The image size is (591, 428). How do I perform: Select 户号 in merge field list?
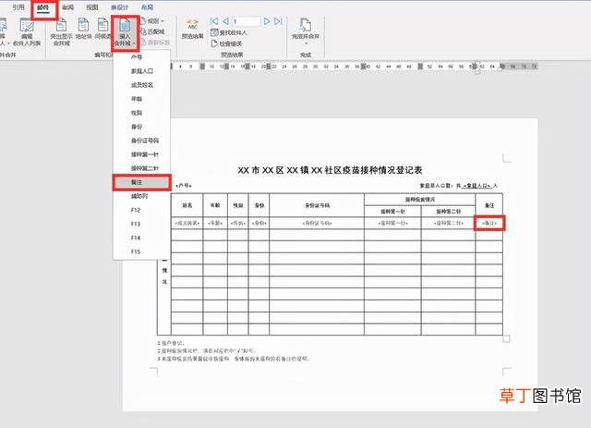(x=141, y=57)
